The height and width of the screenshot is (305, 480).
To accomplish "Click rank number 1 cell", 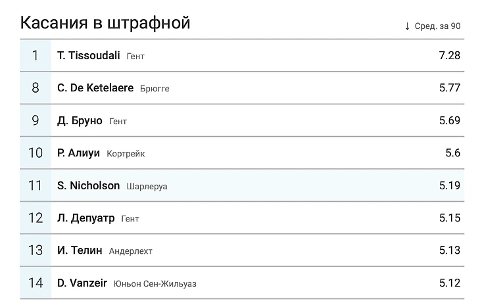I will (36, 55).
